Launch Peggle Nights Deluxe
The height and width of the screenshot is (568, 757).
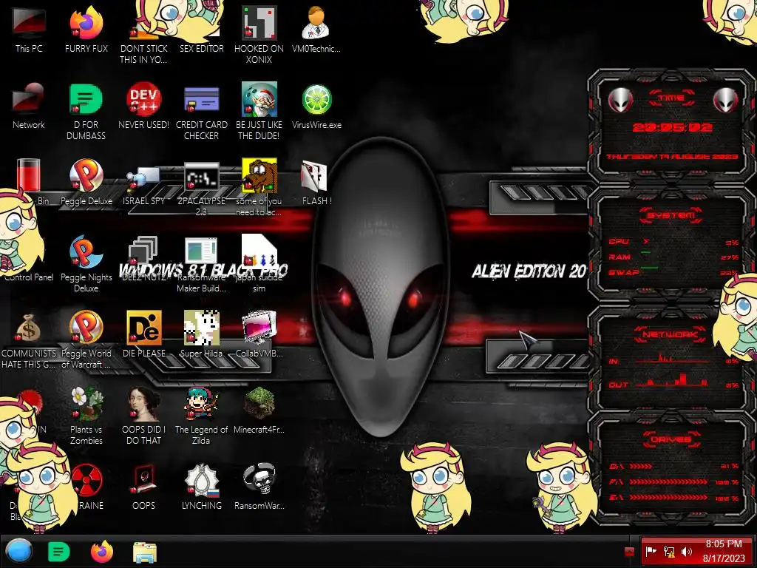pyautogui.click(x=86, y=264)
